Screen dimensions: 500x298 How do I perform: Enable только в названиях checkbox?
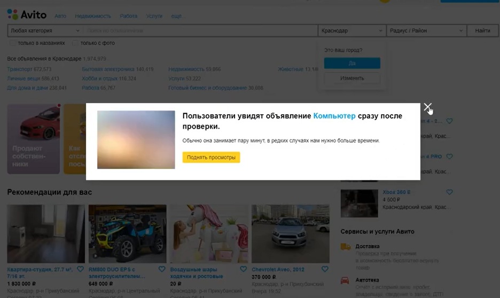[12, 43]
